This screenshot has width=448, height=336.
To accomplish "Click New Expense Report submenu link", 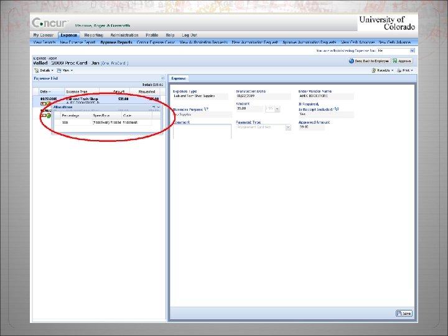I will point(77,42).
